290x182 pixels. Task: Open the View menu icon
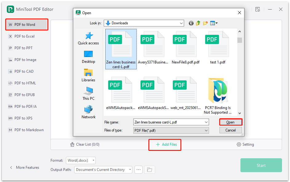pyautogui.click(x=214, y=23)
